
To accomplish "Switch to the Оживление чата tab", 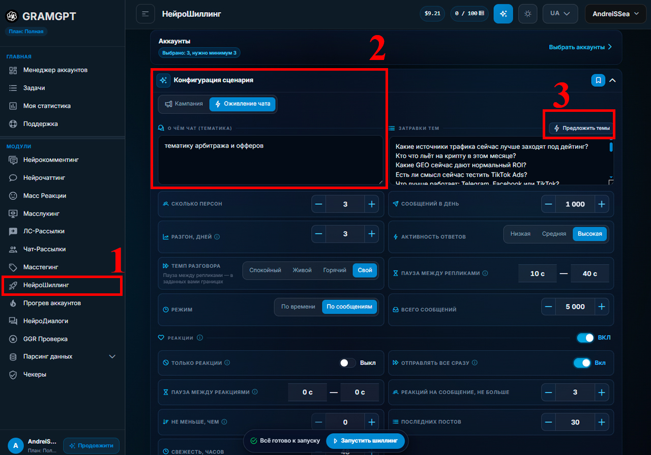I will click(243, 104).
